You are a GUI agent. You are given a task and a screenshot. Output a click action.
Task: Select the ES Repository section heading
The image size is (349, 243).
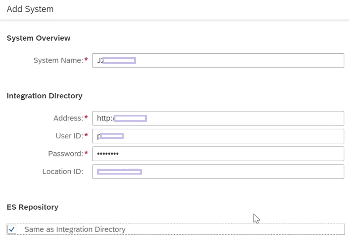pos(33,207)
